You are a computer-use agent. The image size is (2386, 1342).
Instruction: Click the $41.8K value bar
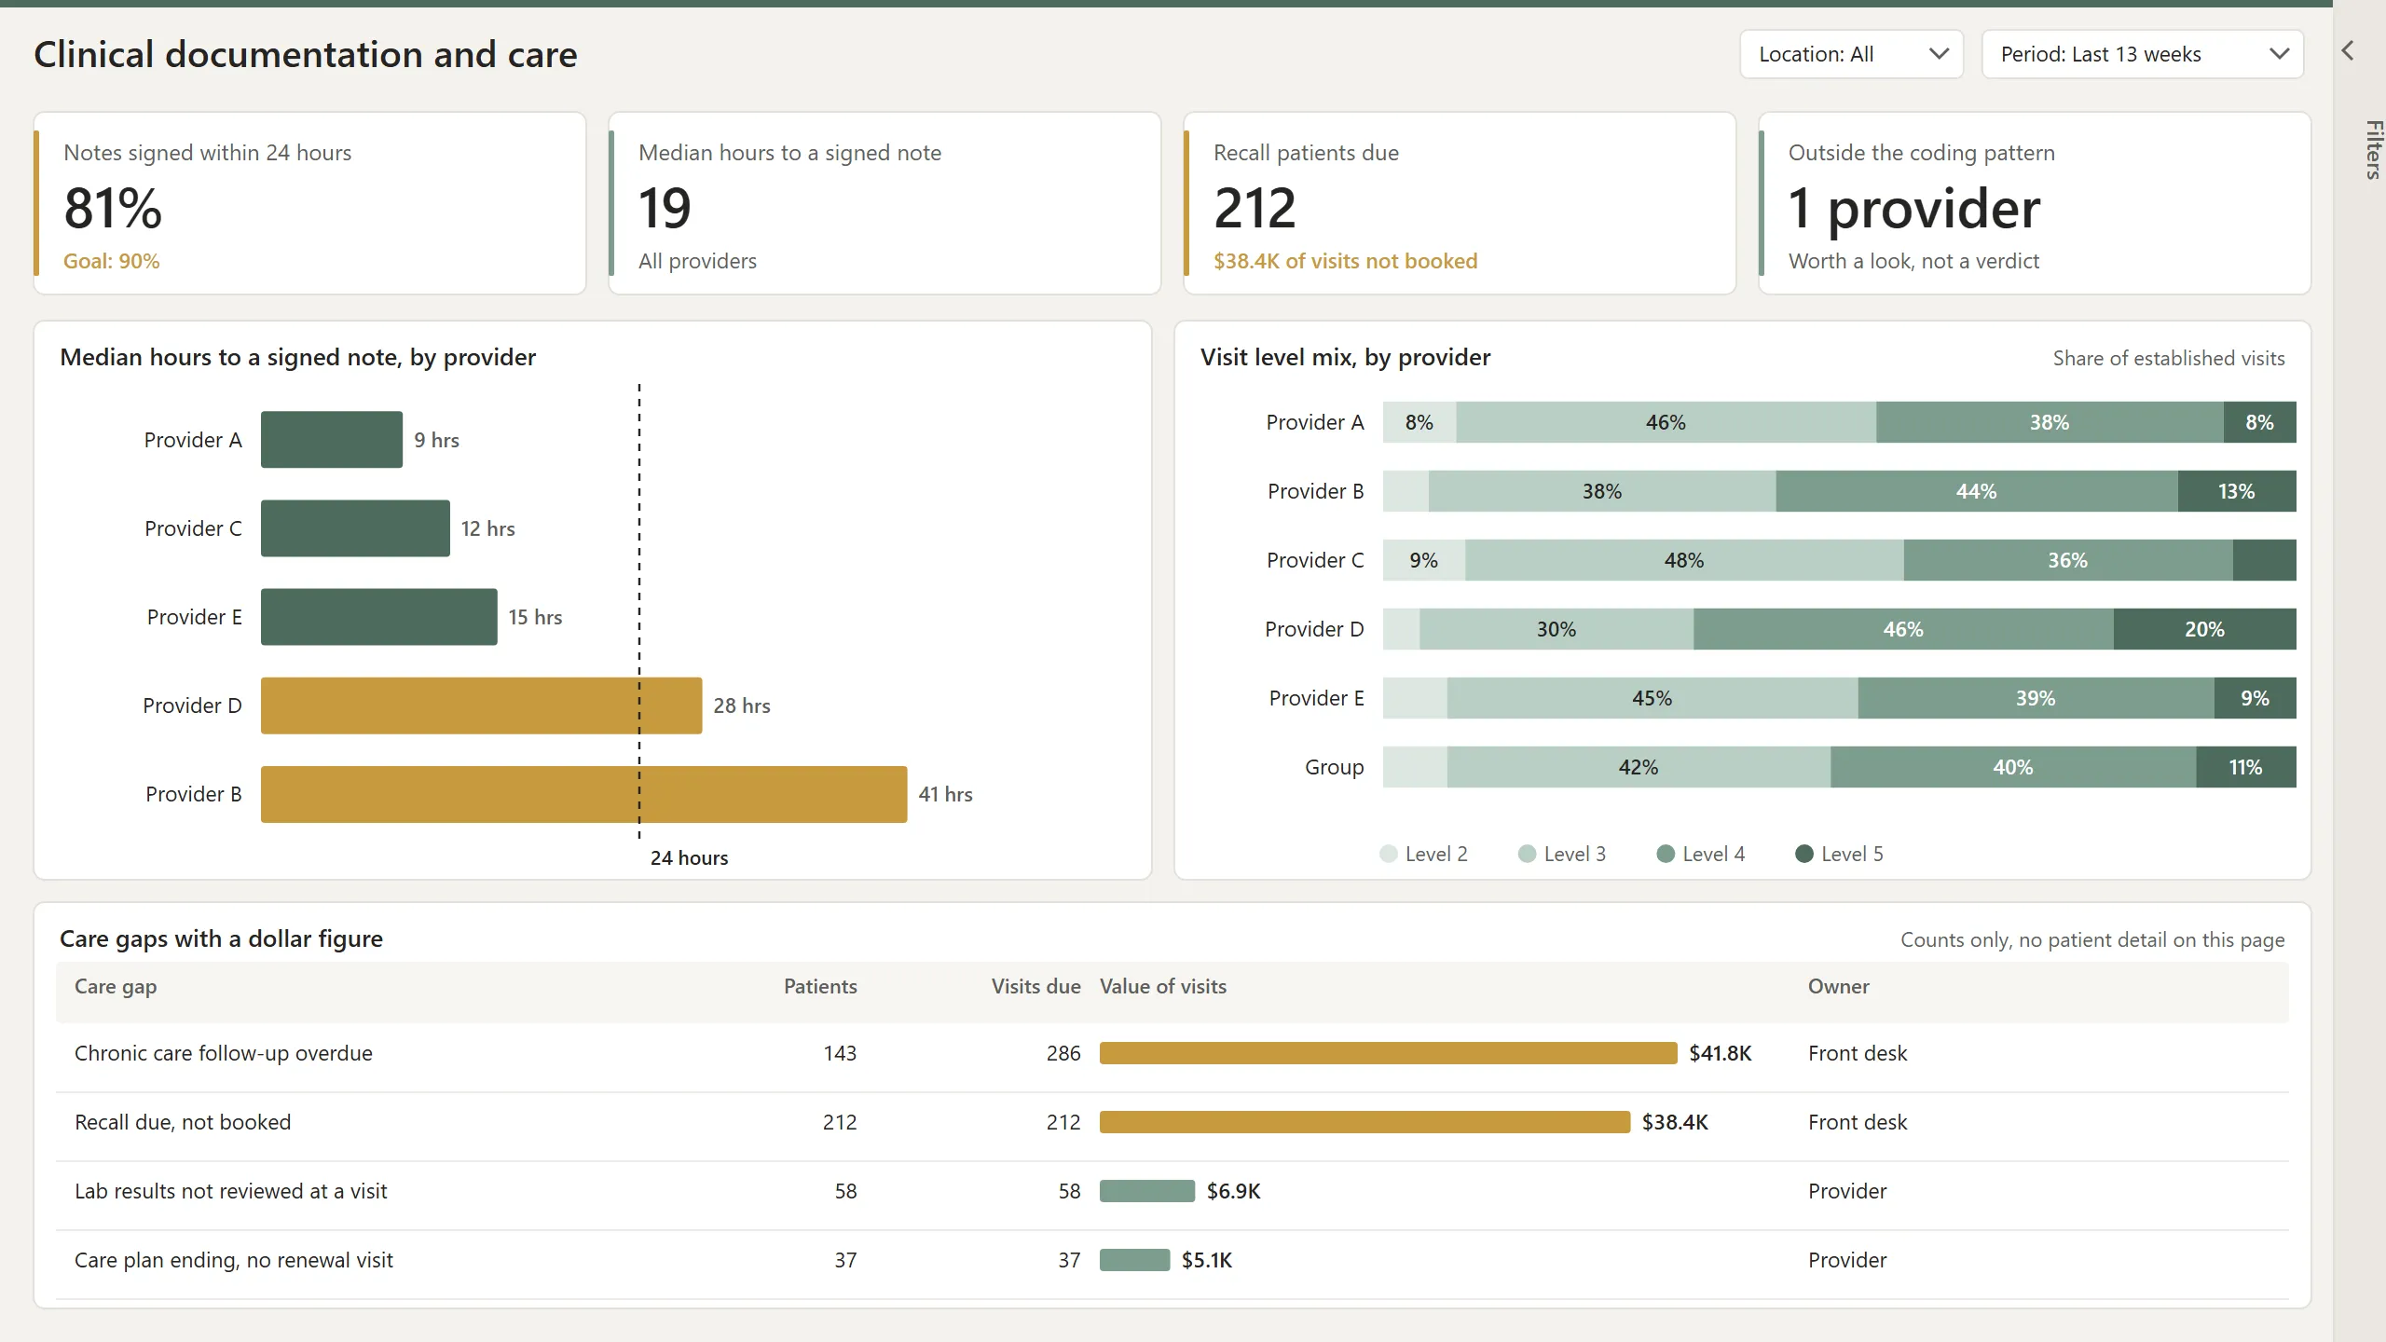click(1388, 1053)
